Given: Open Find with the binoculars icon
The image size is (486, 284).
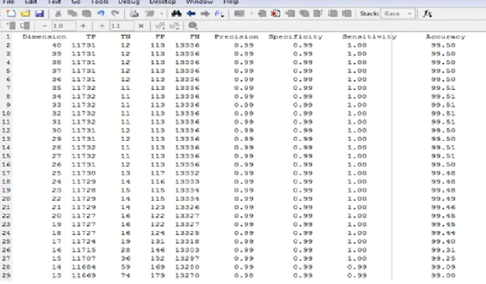Looking at the screenshot, I should 176,13.
